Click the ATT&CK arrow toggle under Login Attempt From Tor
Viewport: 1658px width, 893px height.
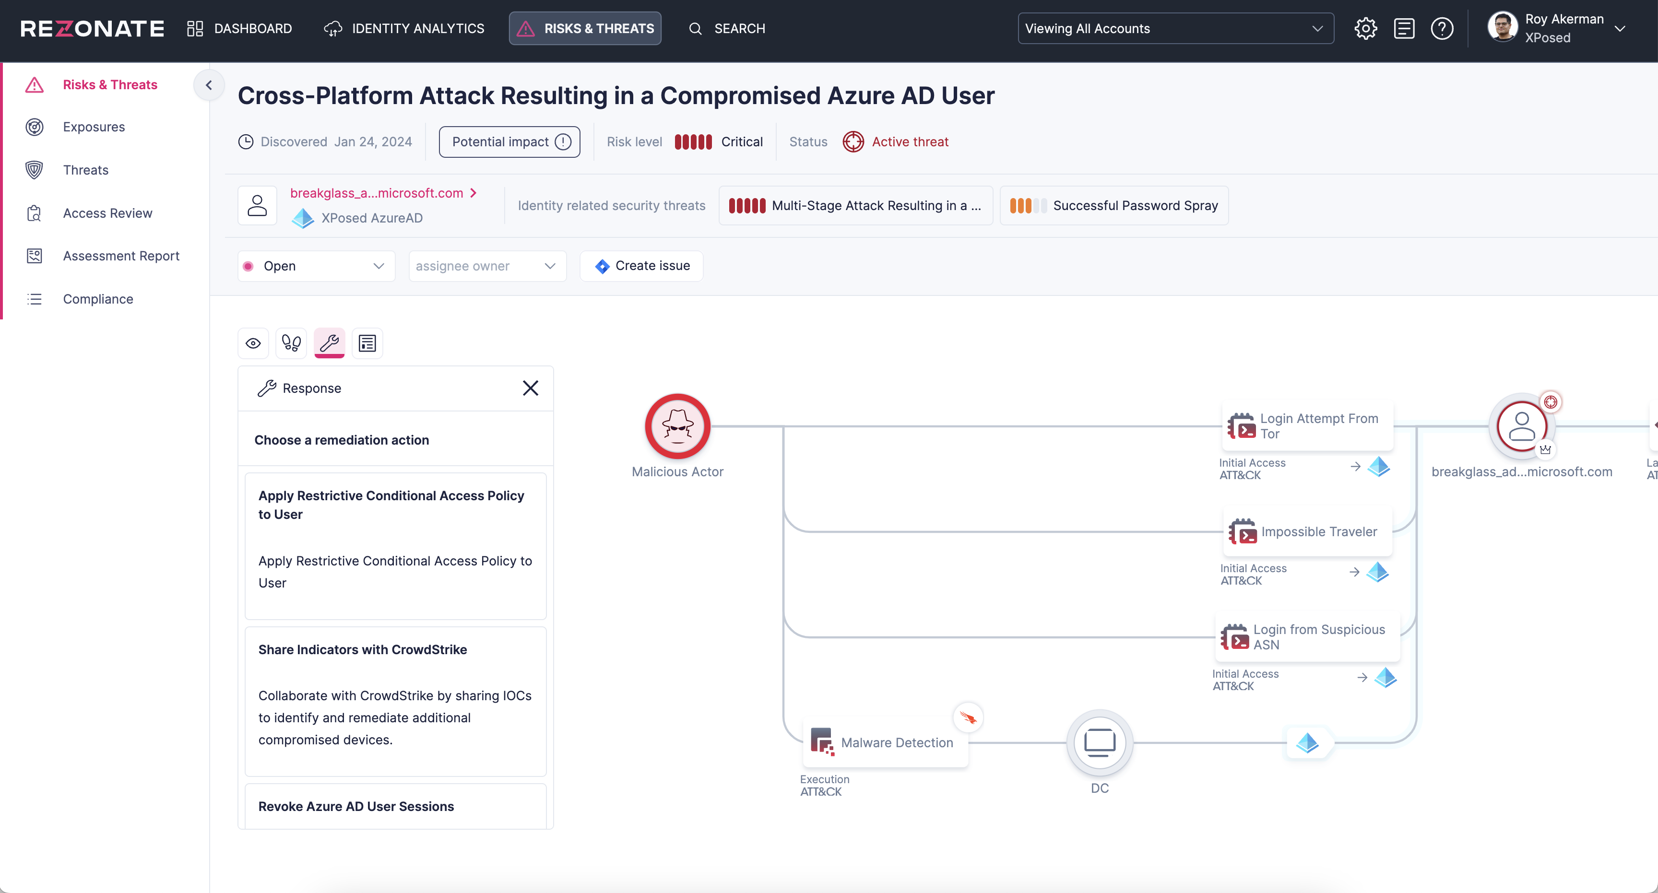[1355, 467]
